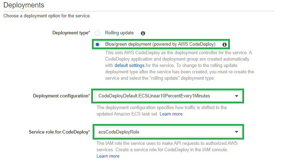Image resolution: width=303 pixels, height=164 pixels.
Task: Open info tooltip beside Rolling update
Action: click(143, 33)
